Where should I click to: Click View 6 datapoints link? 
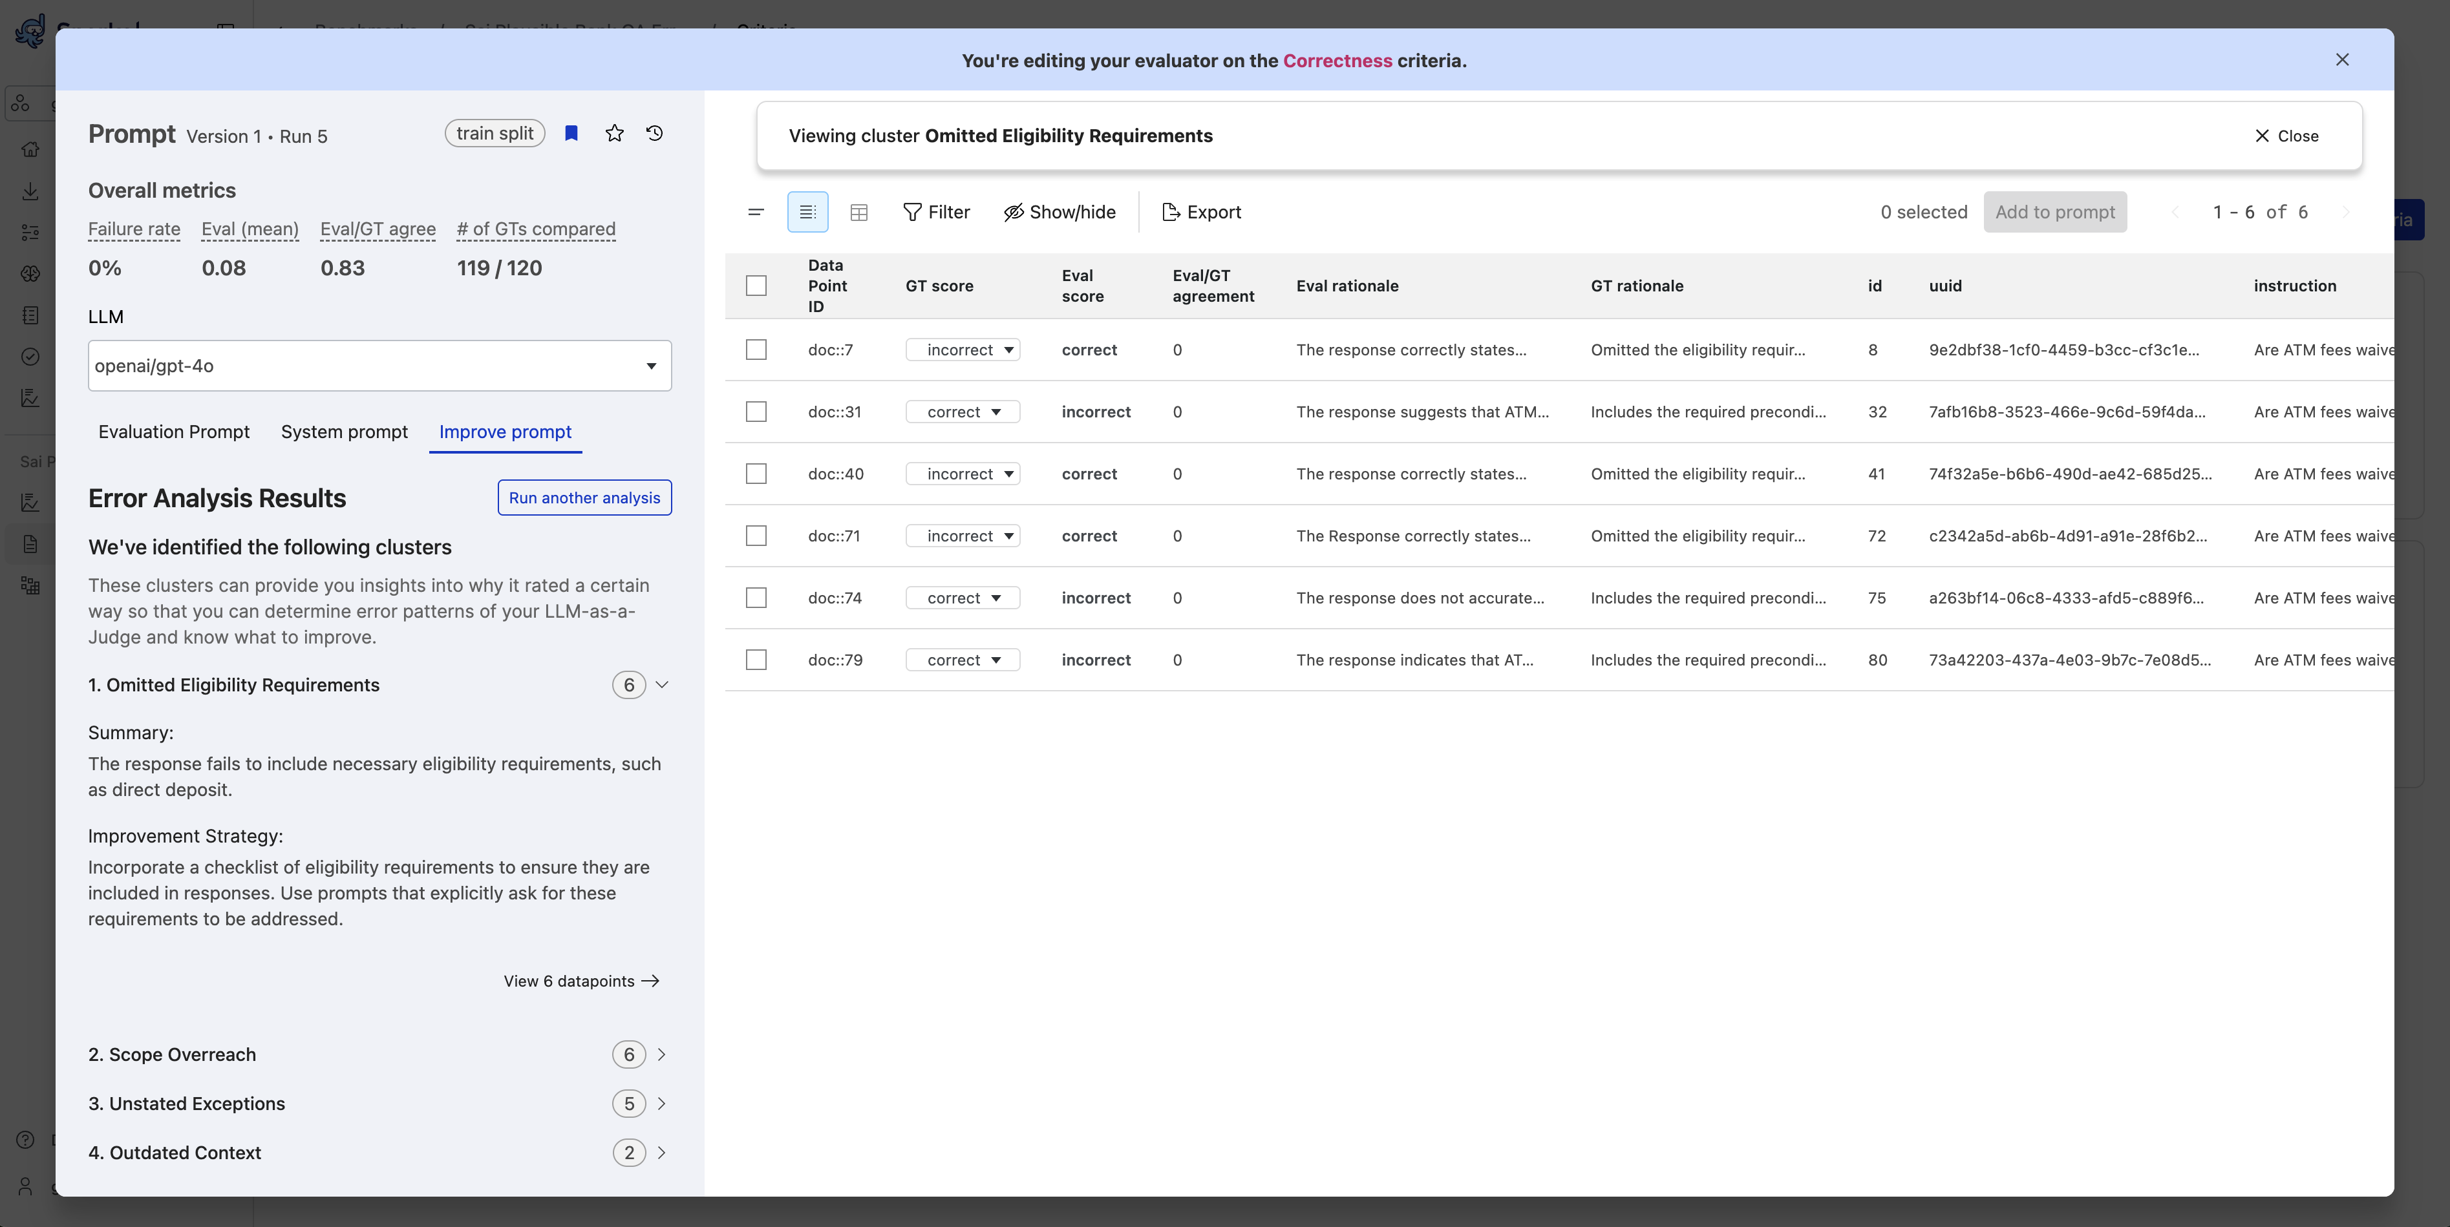coord(581,981)
